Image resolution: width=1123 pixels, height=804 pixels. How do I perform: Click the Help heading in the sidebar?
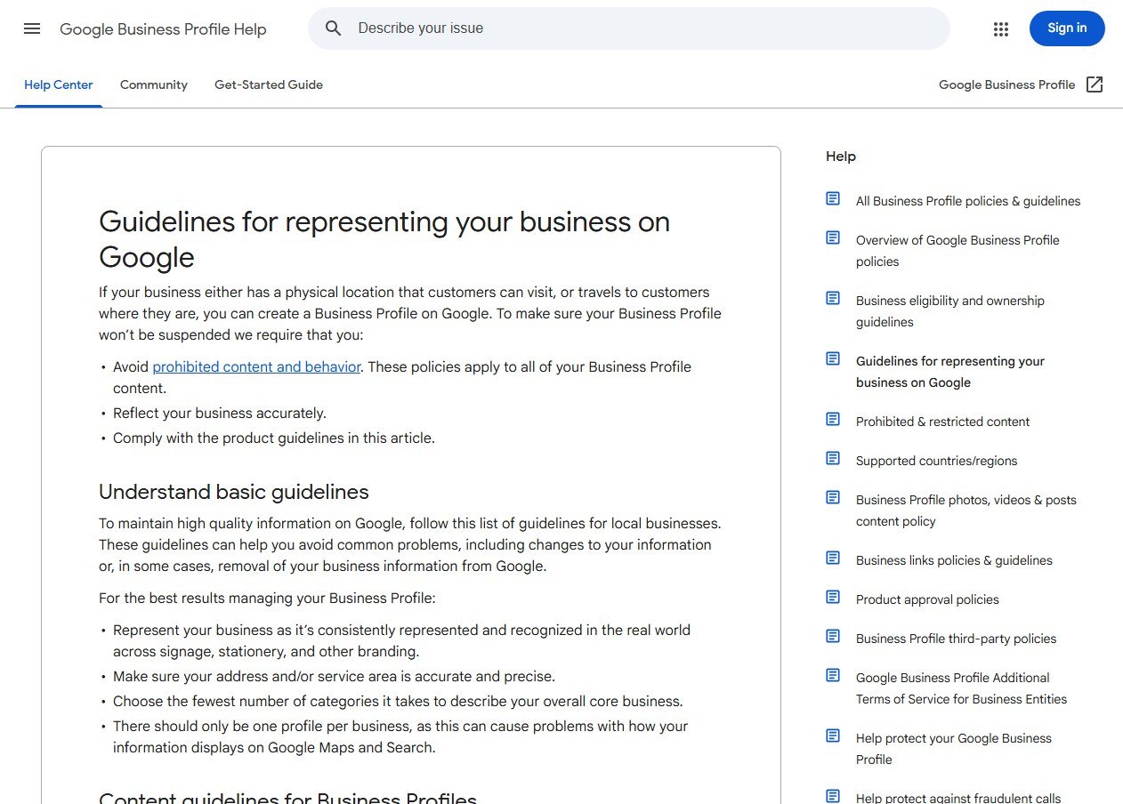click(x=841, y=157)
